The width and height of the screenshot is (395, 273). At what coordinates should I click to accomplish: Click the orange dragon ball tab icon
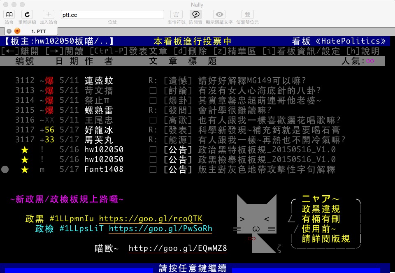17,31
